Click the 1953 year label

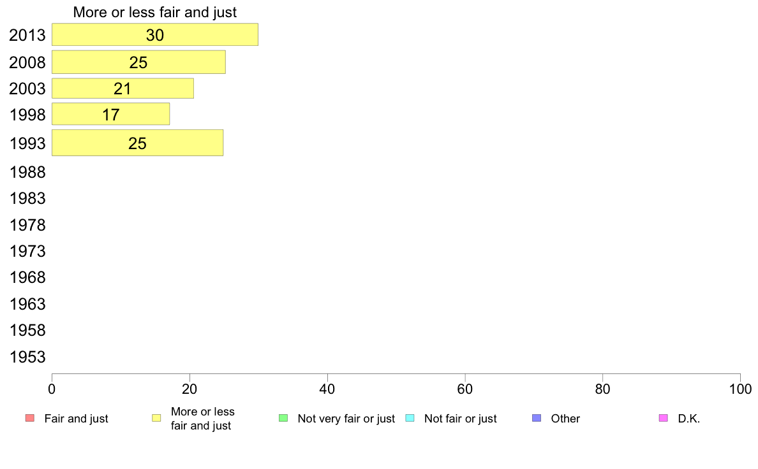[x=27, y=357]
